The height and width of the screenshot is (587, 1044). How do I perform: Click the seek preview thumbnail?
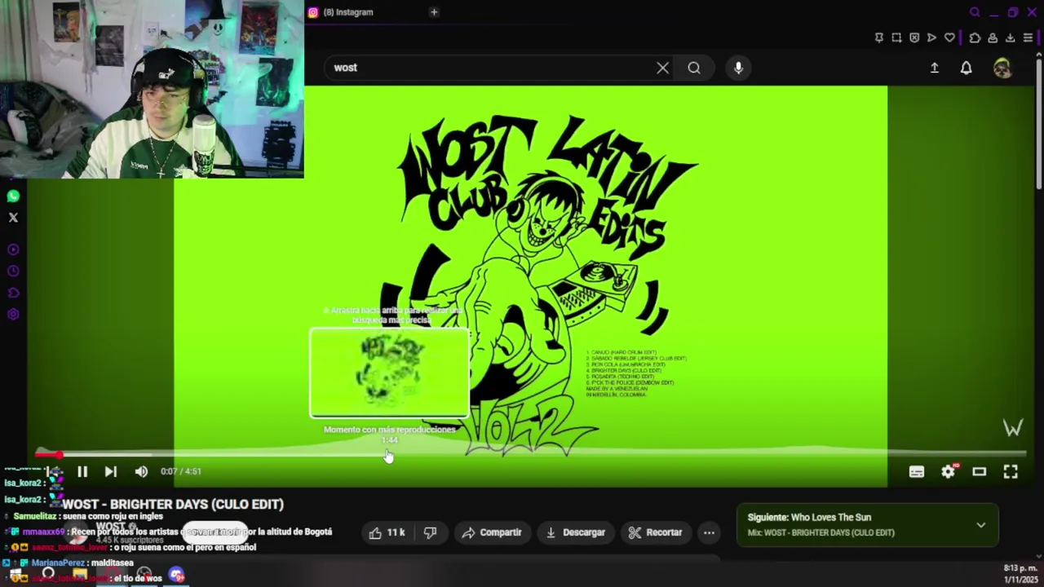tap(389, 373)
